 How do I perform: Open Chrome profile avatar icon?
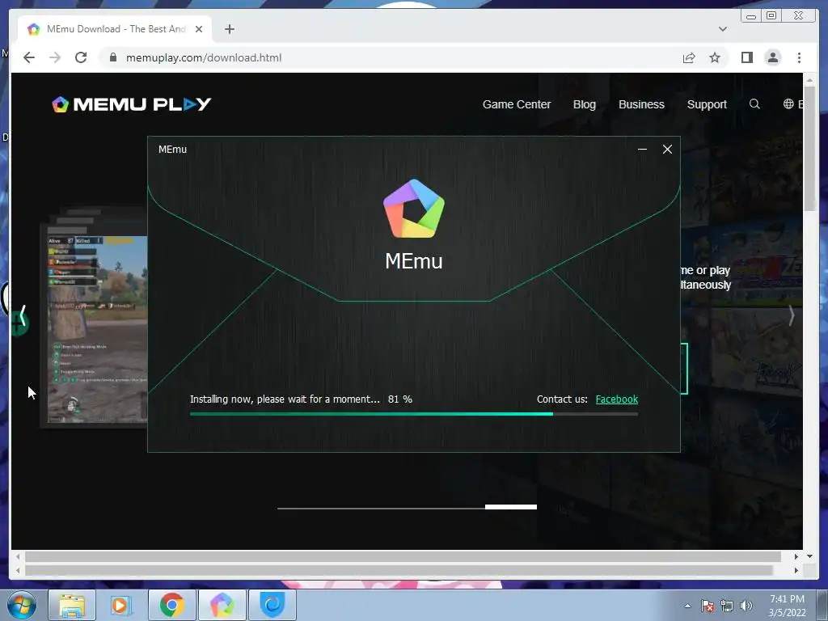772,57
